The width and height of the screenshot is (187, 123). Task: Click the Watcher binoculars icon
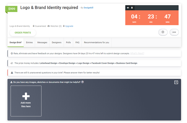(48, 26)
